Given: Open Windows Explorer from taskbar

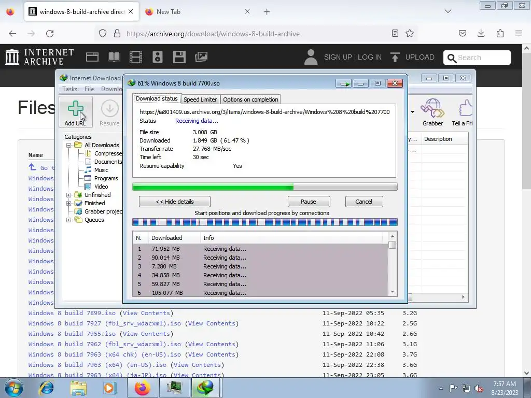Looking at the screenshot, I should [x=78, y=388].
